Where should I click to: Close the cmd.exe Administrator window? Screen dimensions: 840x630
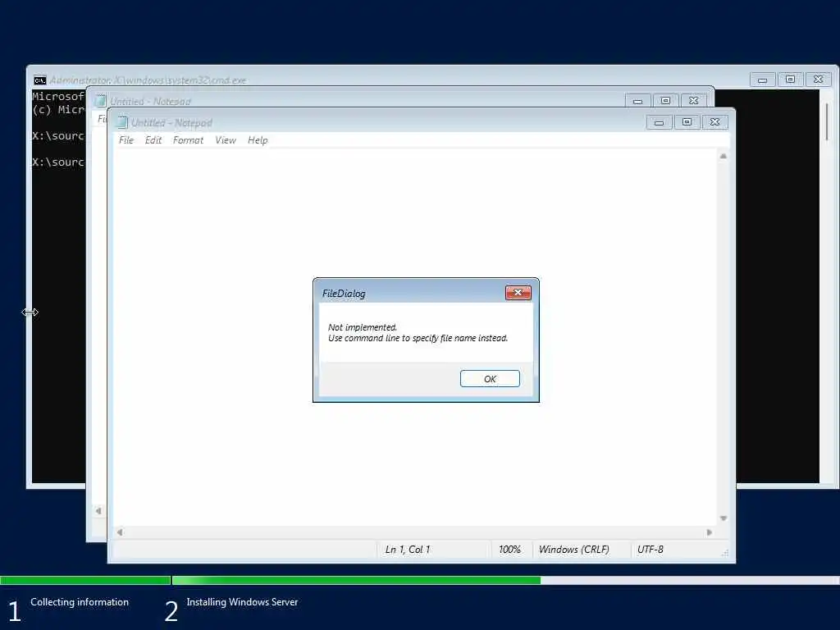pyautogui.click(x=818, y=80)
